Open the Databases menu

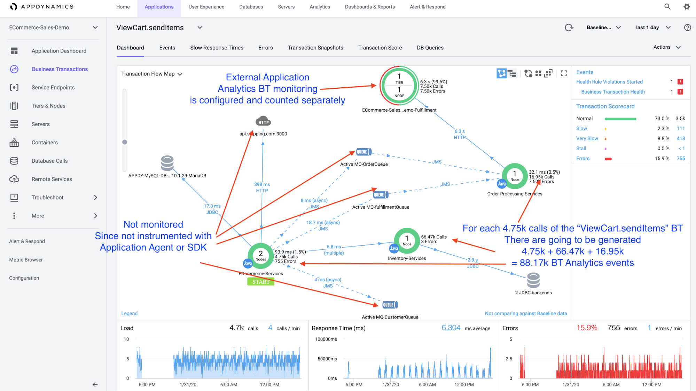point(251,7)
